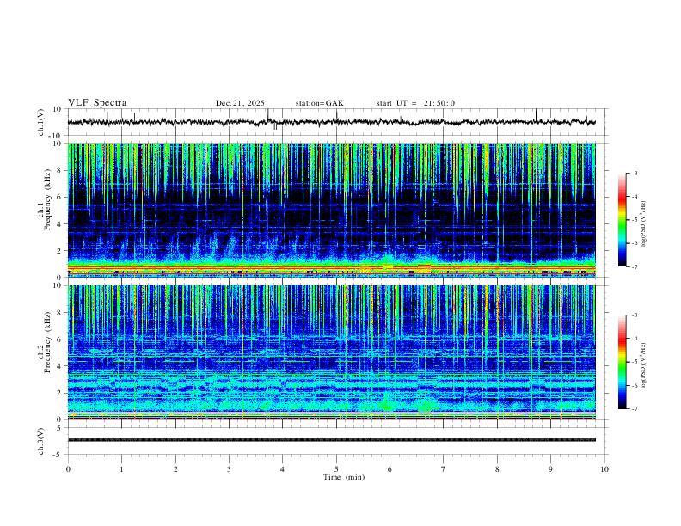Click inside the ch.2 spectrogram panel
681x526 pixels.
point(331,352)
